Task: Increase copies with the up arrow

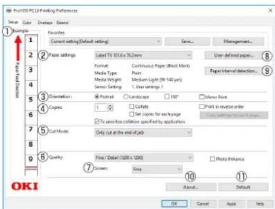Action: (x=110, y=106)
